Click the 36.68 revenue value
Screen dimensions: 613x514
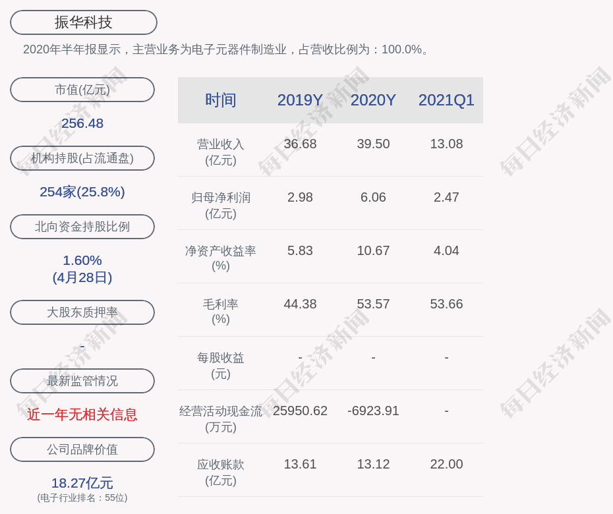point(301,144)
